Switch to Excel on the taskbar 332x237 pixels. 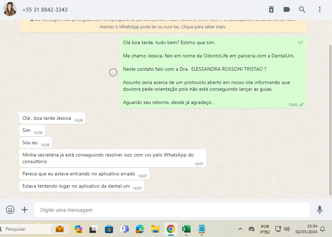[x=186, y=229]
